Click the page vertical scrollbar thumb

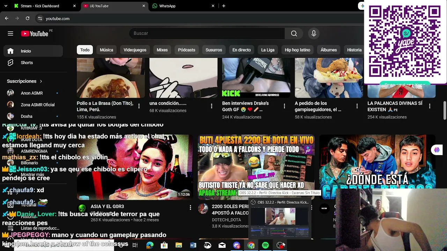(445, 111)
